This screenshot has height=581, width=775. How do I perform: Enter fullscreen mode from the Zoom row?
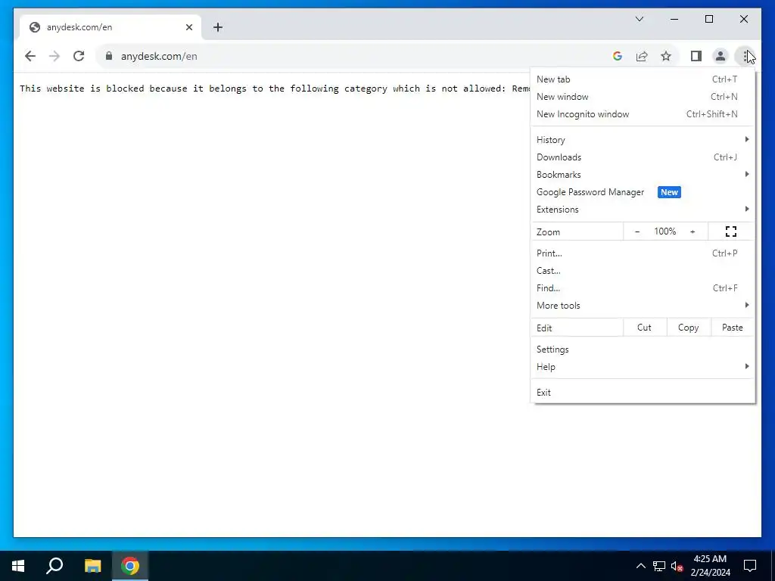click(x=730, y=231)
